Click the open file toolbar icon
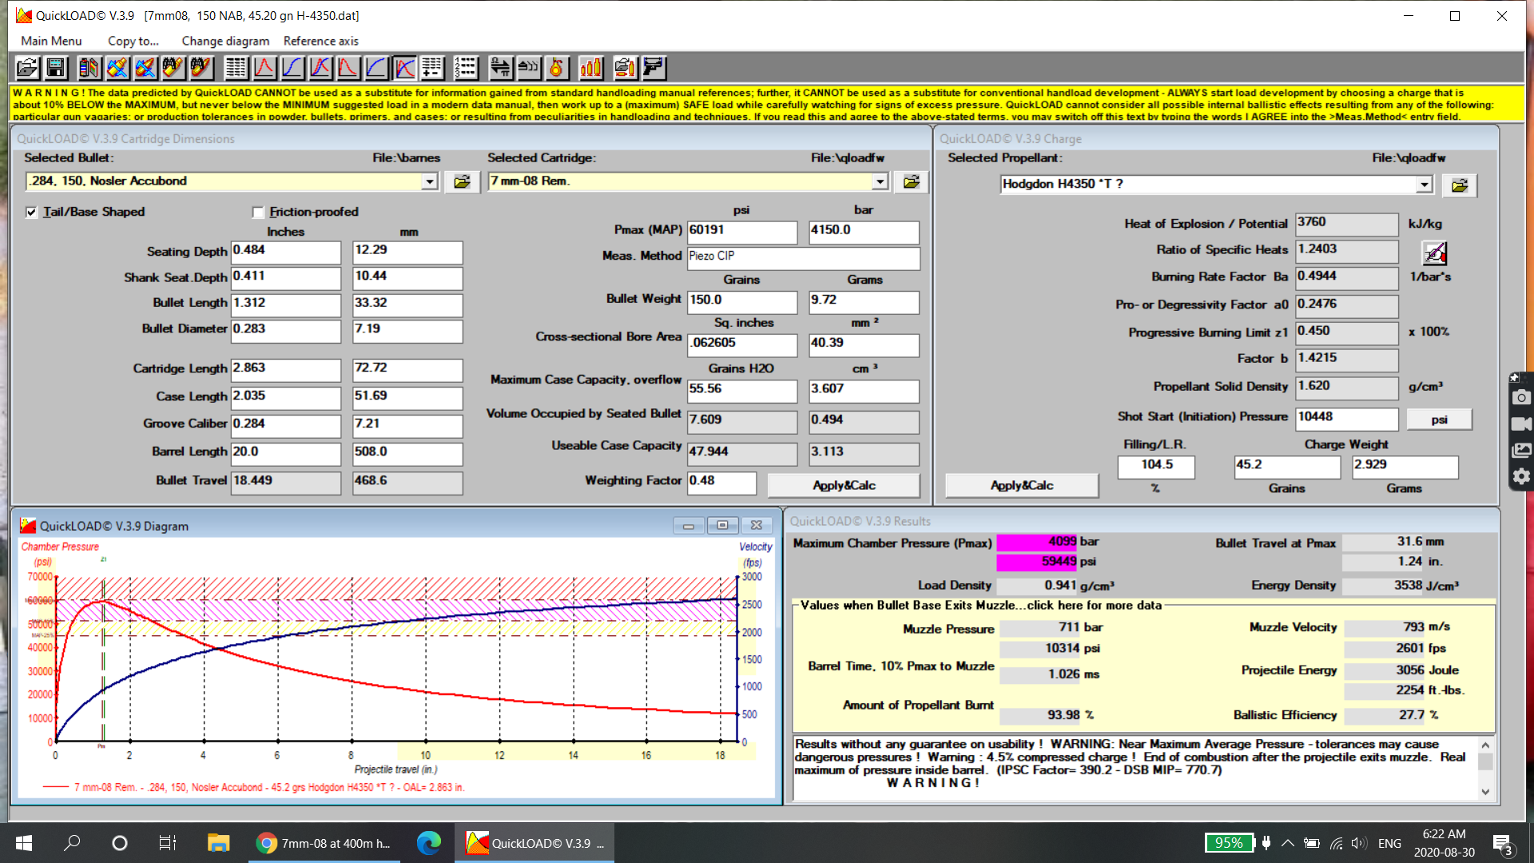 (x=27, y=68)
